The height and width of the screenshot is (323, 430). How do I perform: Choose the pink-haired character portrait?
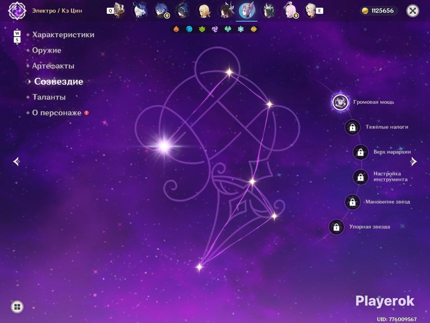coord(290,11)
